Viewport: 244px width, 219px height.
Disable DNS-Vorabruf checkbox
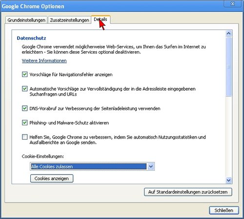(x=25, y=108)
